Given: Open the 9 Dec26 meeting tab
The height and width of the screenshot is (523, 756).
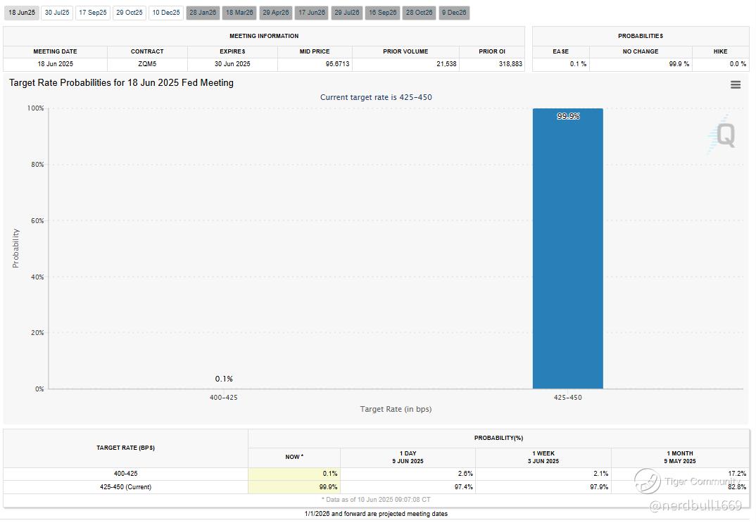Looking at the screenshot, I should 454,13.
